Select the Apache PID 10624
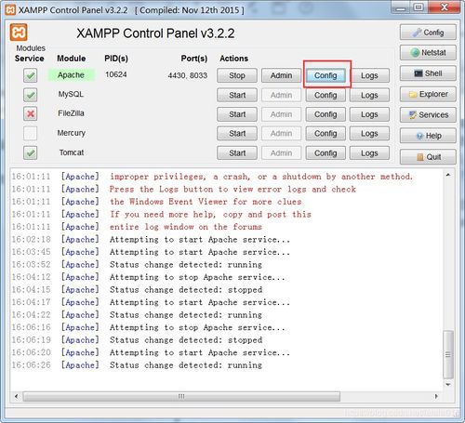465x423 pixels. click(x=116, y=74)
